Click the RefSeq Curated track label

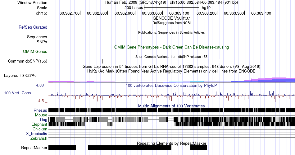(33, 27)
